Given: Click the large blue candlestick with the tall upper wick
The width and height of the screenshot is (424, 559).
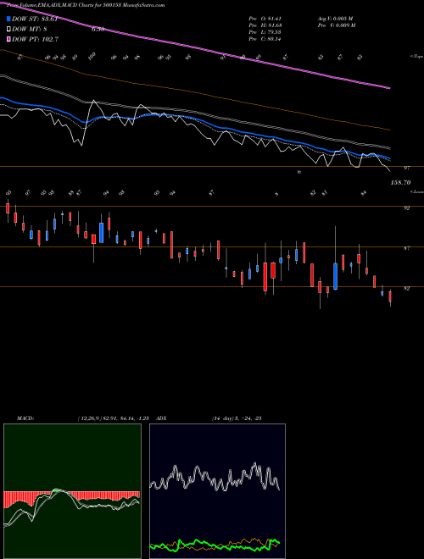Looking at the screenshot, I should [x=336, y=276].
